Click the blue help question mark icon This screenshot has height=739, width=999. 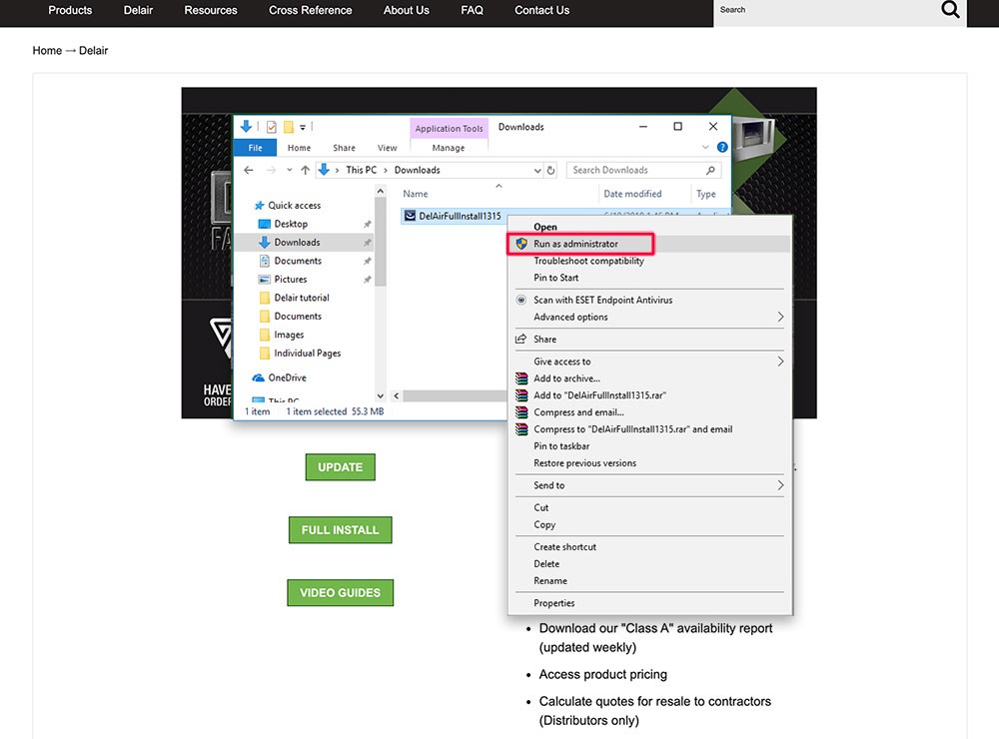click(x=722, y=147)
